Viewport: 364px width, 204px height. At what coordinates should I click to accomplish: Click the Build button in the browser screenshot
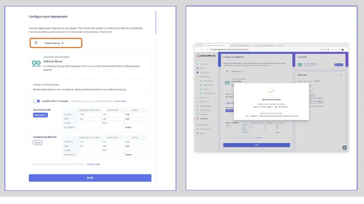point(256,145)
